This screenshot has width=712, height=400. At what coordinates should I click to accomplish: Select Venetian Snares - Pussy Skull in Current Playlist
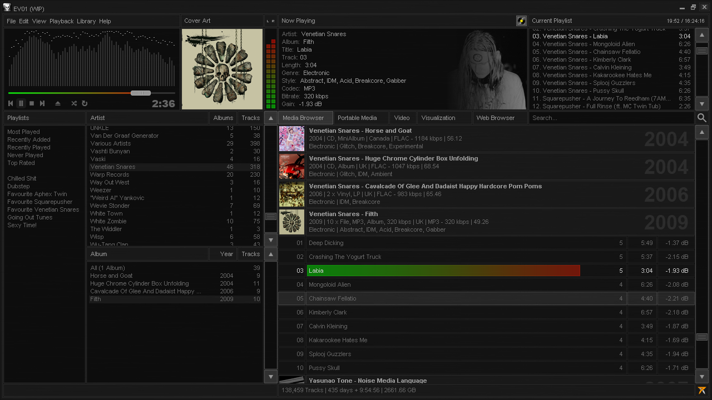[611, 91]
